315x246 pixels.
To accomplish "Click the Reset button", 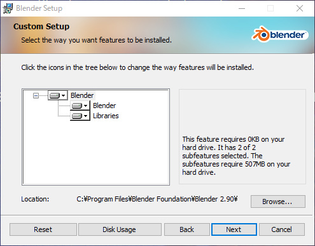I will pyautogui.click(x=43, y=229).
